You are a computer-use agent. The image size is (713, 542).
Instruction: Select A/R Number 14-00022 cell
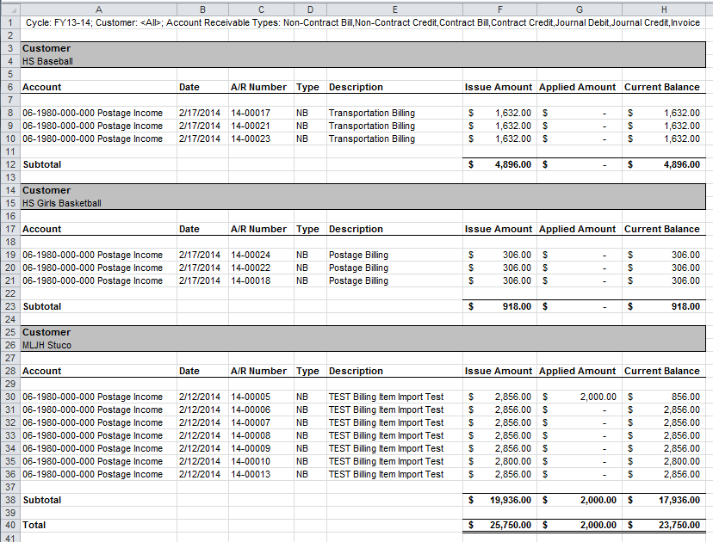point(251,268)
